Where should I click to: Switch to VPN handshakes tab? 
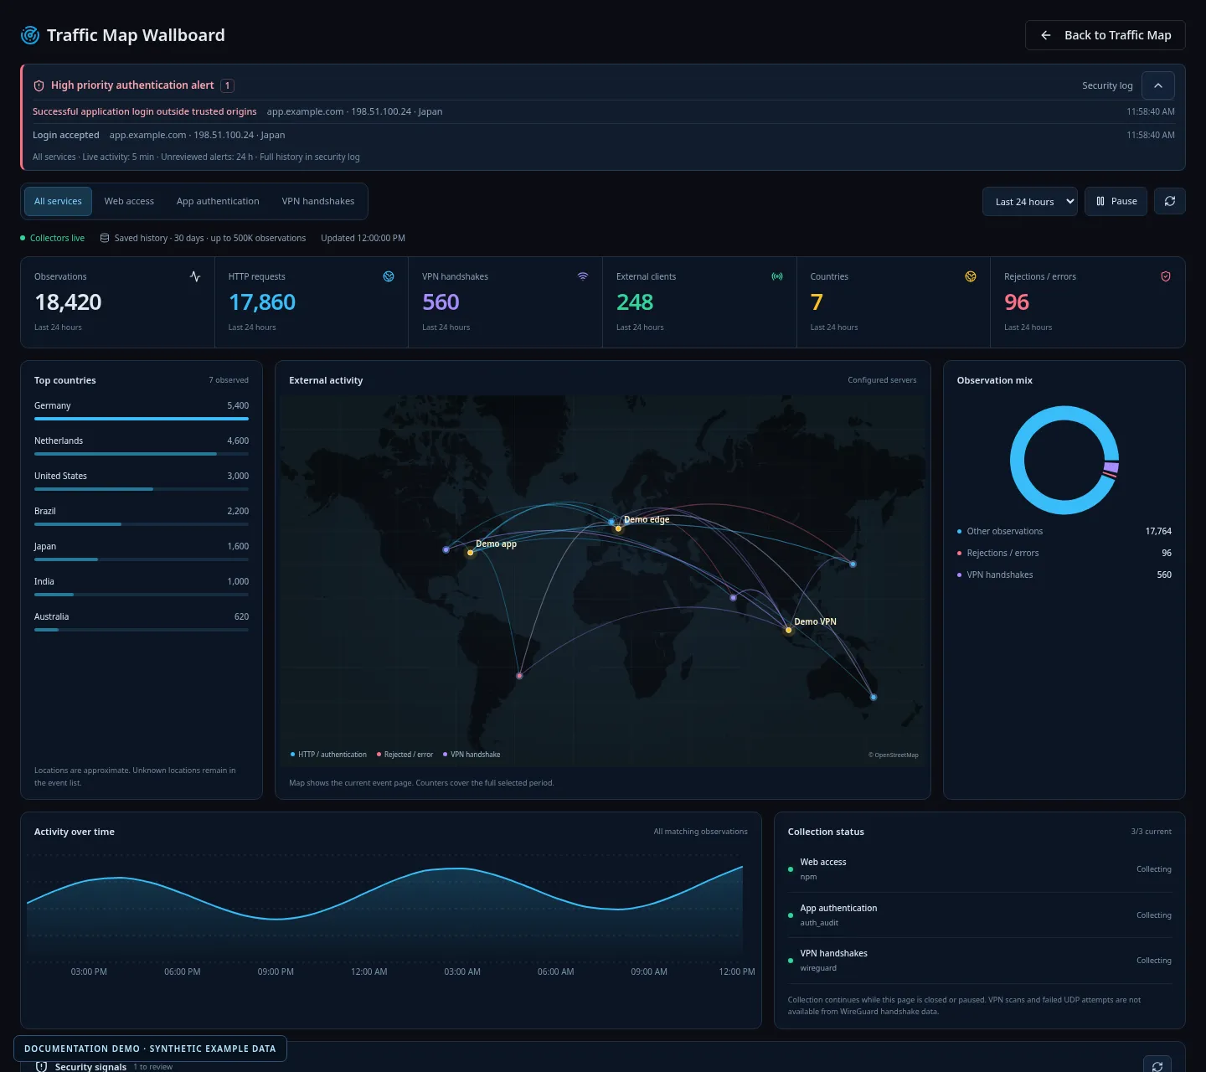pyautogui.click(x=318, y=201)
